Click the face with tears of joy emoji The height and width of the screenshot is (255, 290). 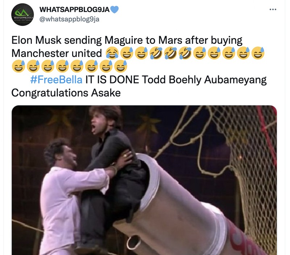(x=112, y=53)
